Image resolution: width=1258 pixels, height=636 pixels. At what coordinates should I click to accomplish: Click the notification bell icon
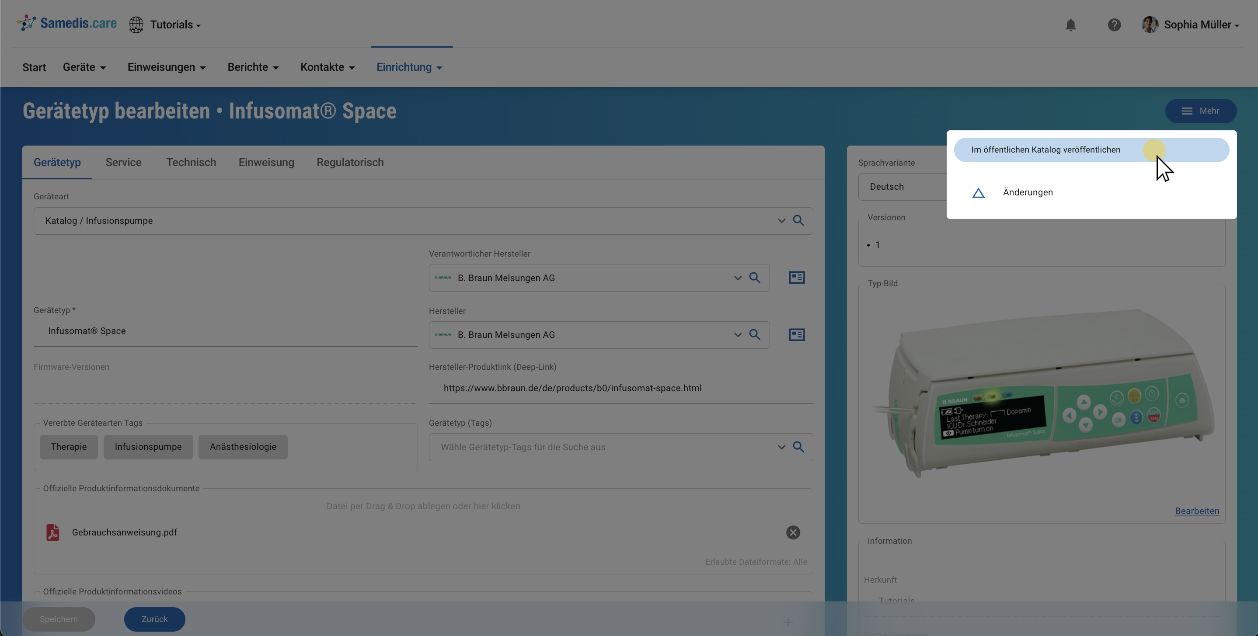pos(1070,25)
